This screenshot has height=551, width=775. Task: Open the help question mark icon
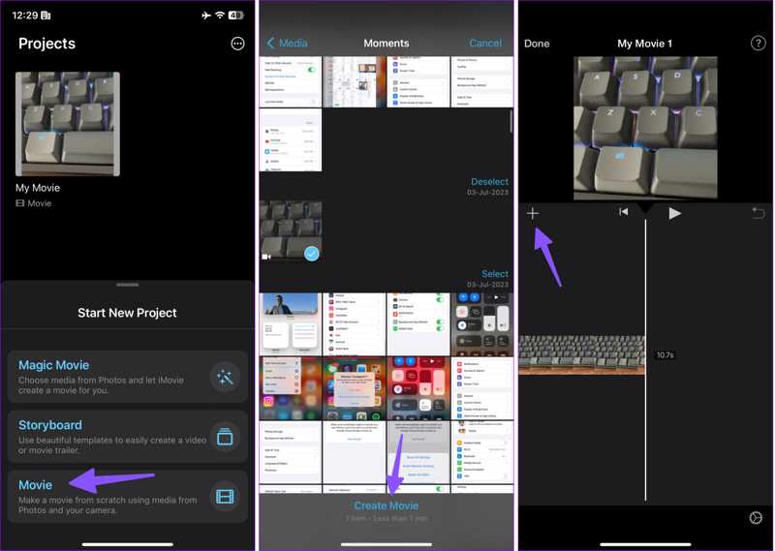tap(758, 44)
